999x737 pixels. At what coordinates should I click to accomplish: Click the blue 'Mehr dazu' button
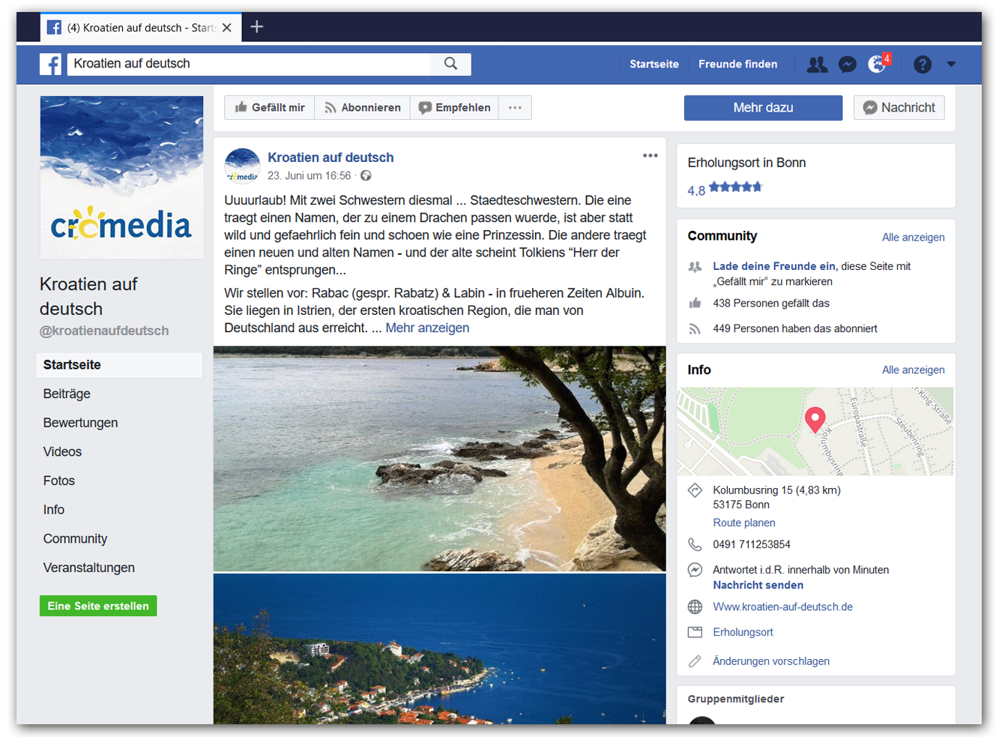[763, 108]
